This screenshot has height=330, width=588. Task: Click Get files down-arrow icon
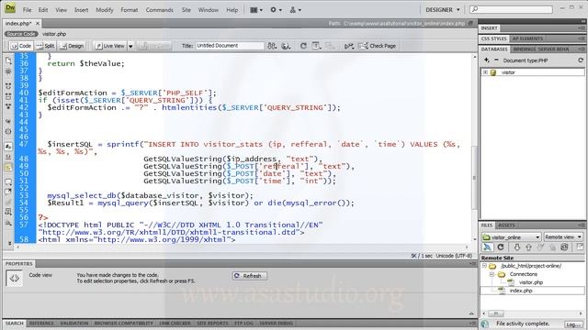coord(516,247)
